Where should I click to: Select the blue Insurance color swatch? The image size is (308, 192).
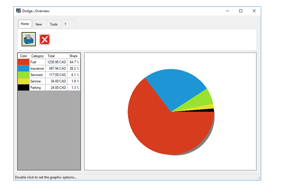[23, 68]
